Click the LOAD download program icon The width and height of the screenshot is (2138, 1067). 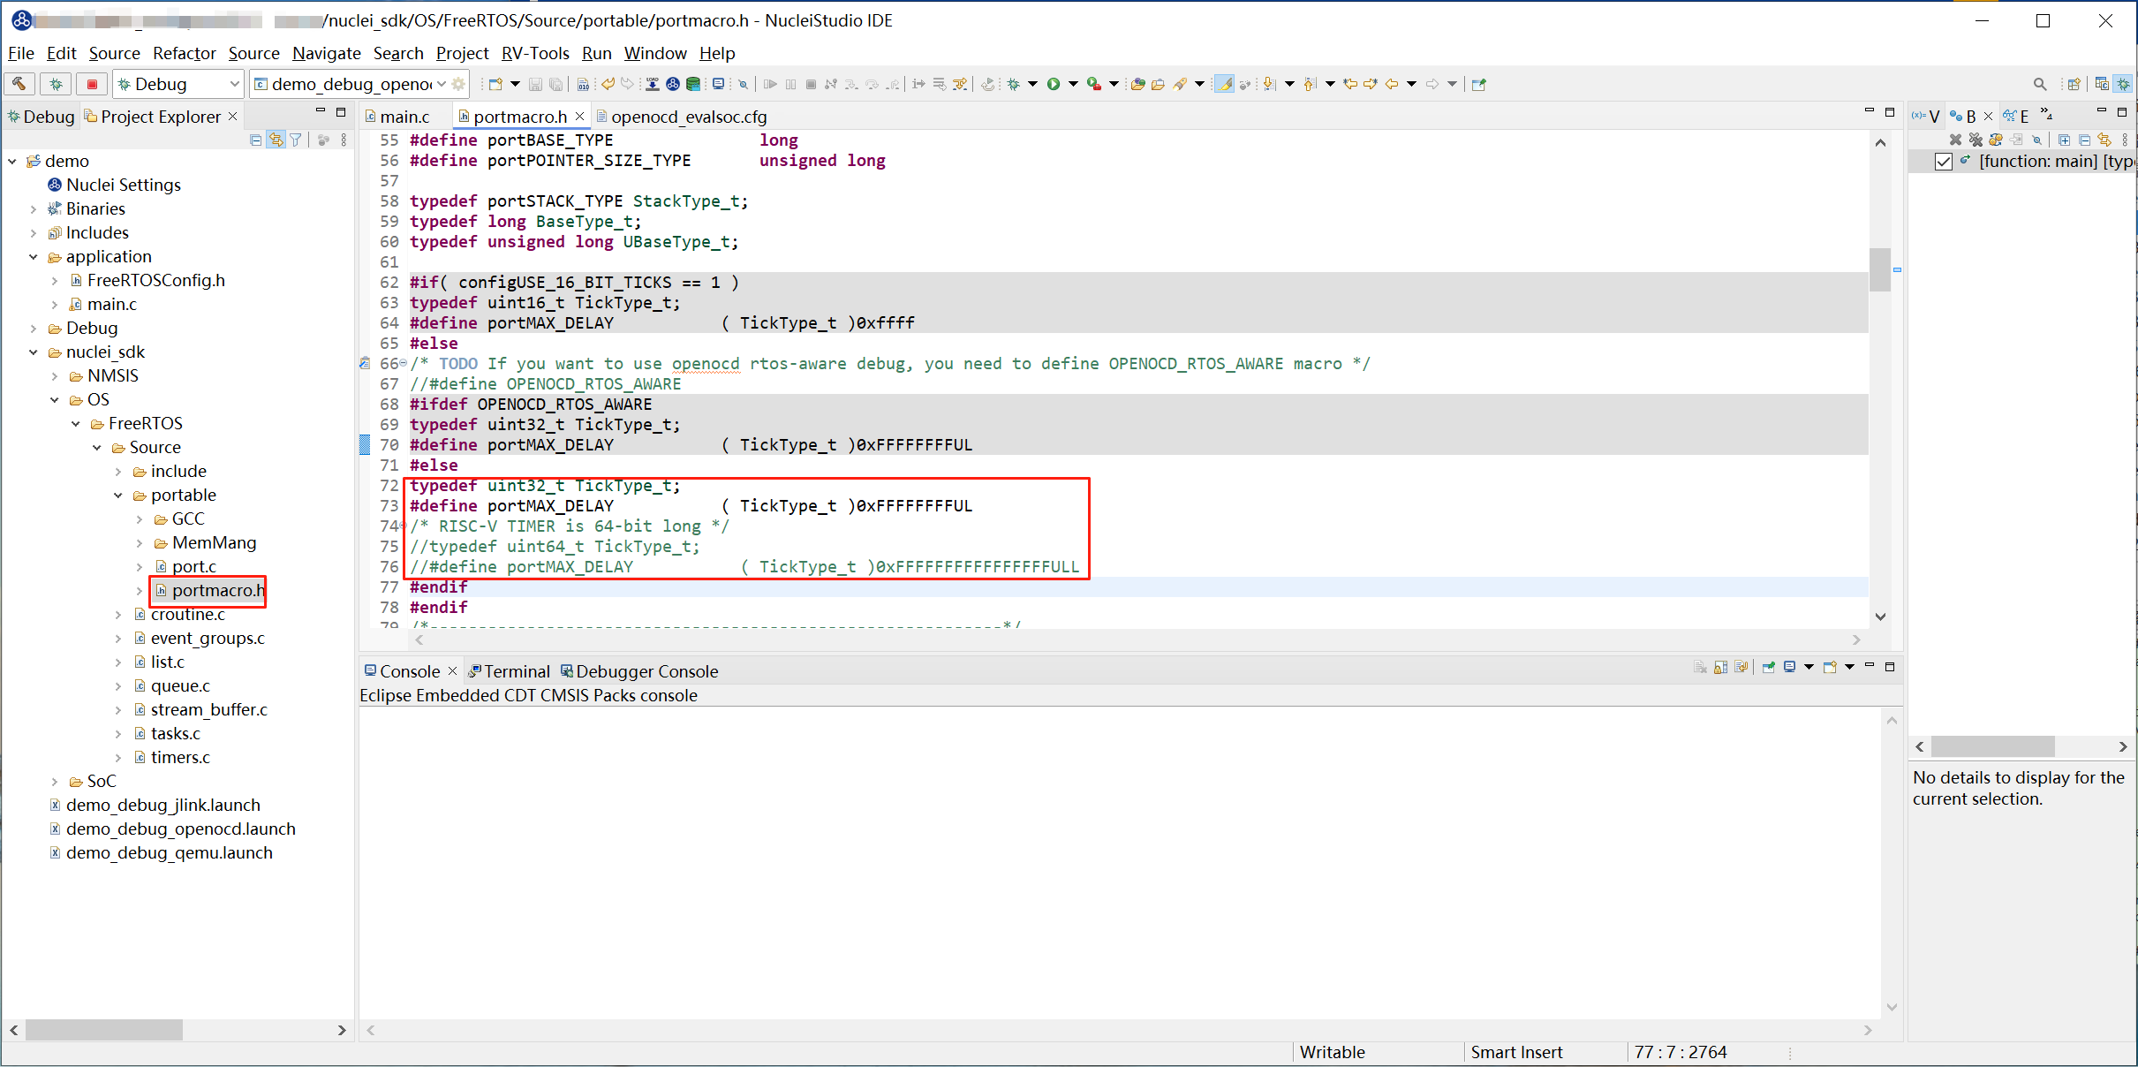click(653, 84)
